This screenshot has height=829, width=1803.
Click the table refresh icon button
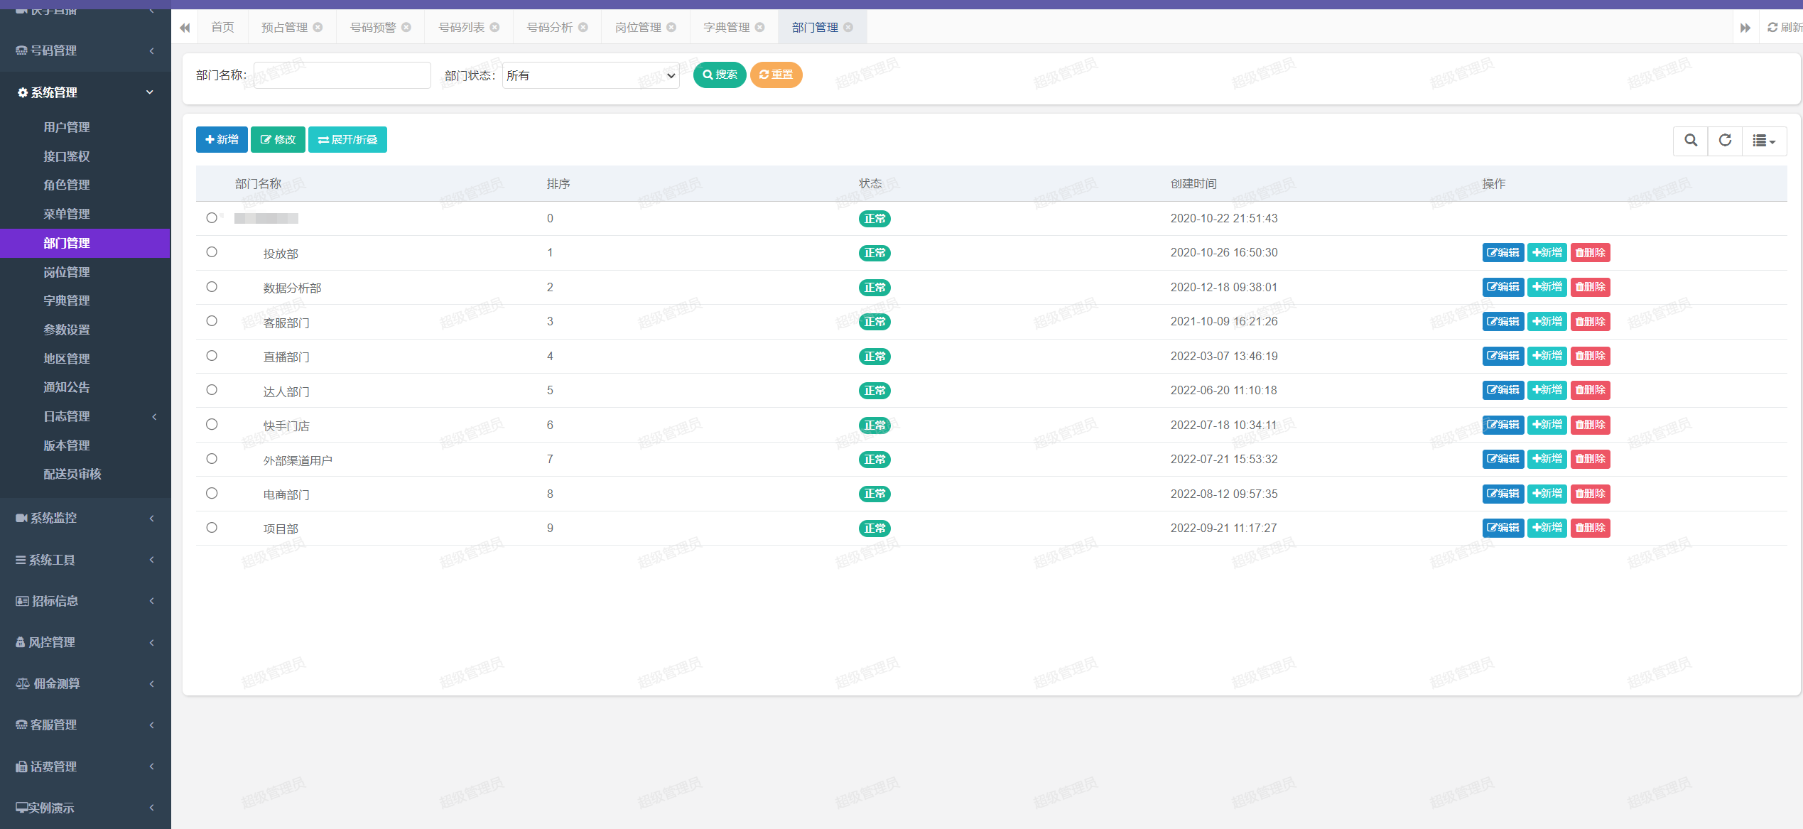pos(1725,141)
